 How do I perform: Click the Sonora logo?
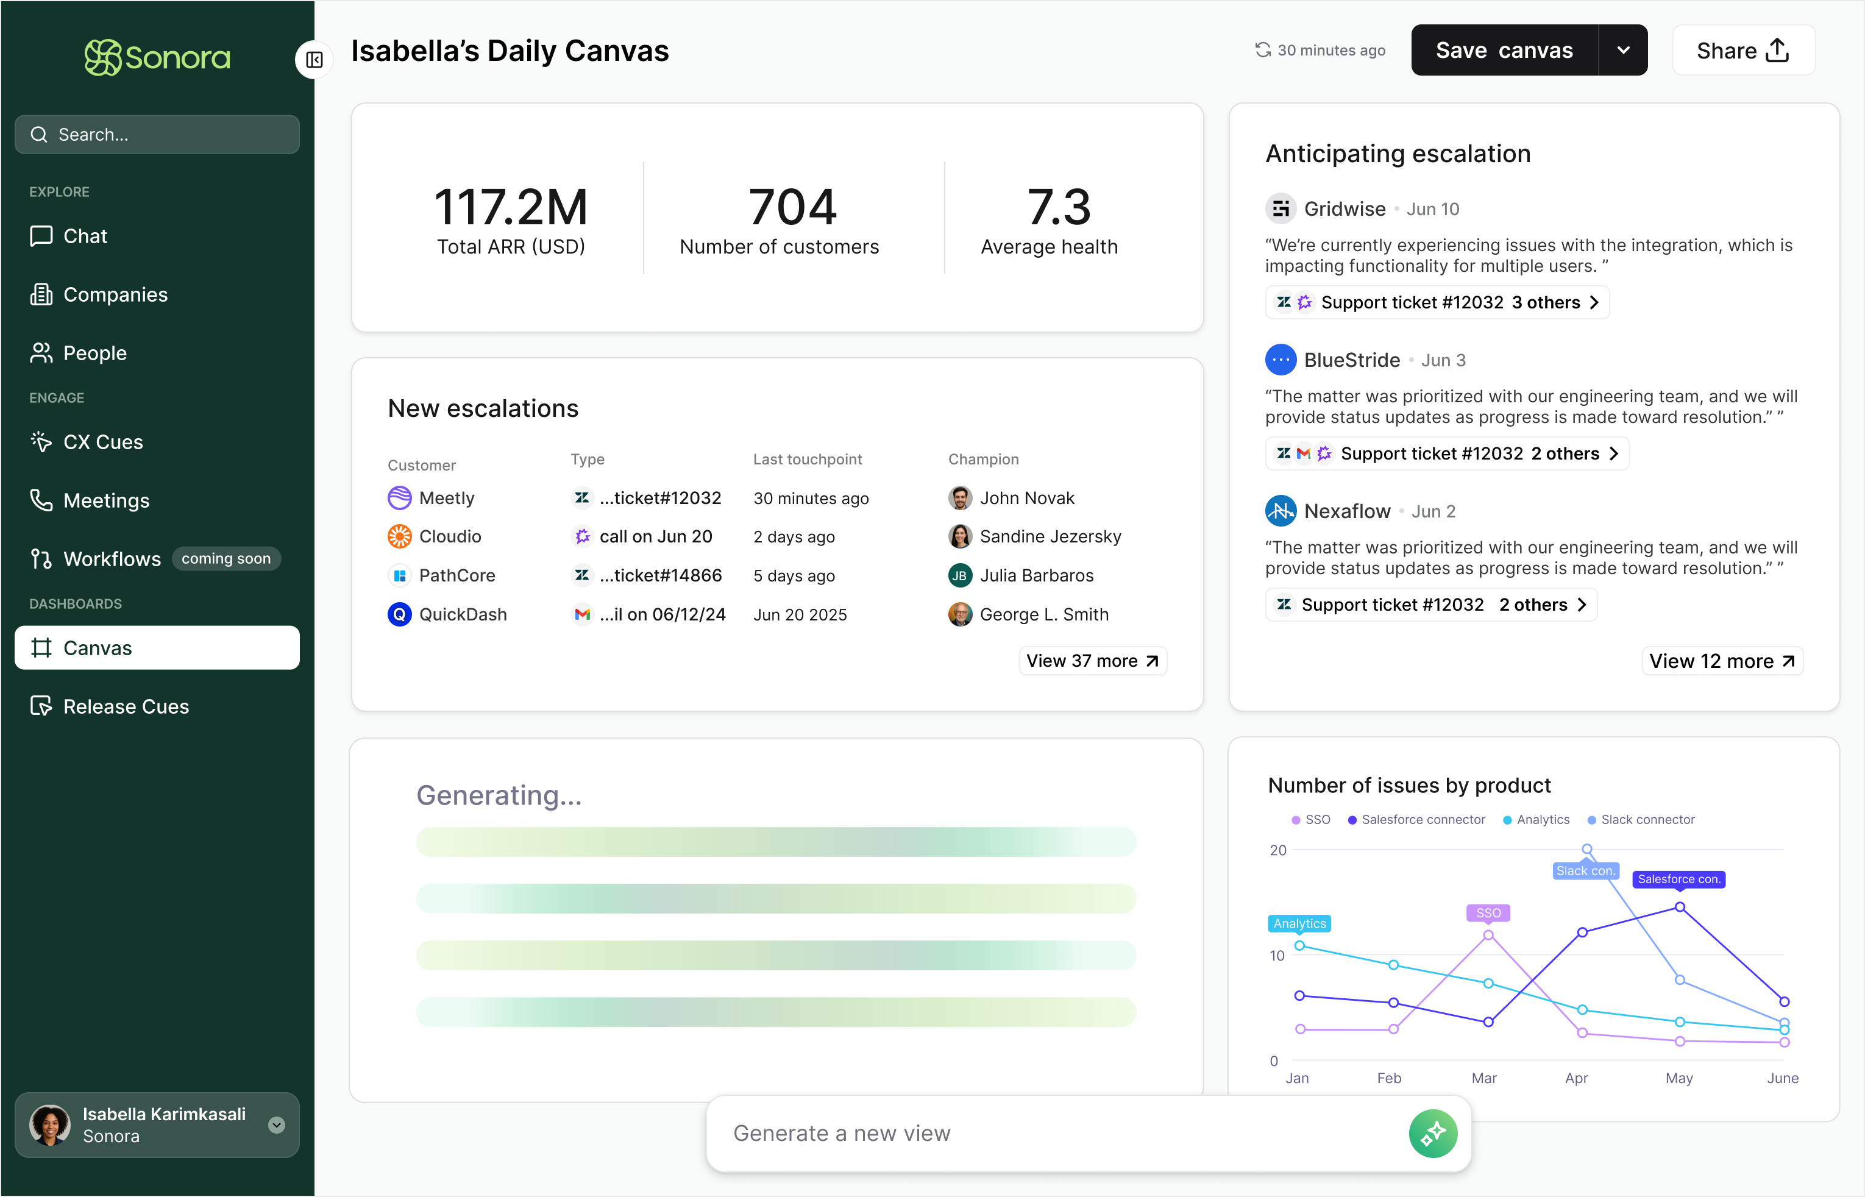pos(157,57)
